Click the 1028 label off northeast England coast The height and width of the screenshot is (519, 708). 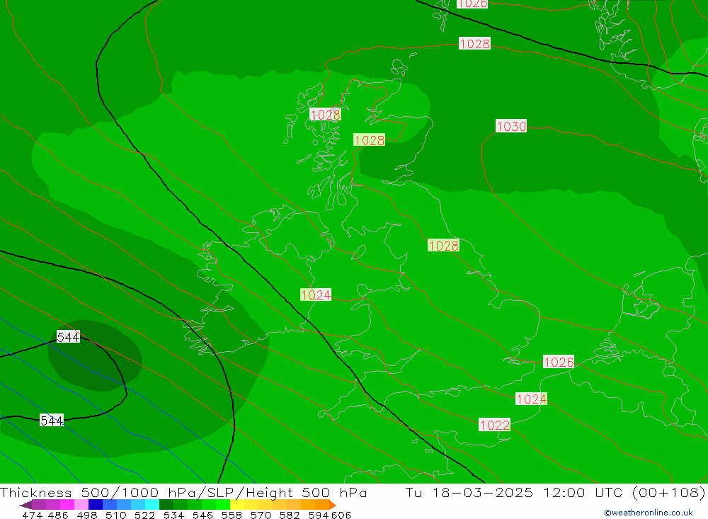443,245
